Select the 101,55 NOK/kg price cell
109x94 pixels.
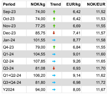[x=36, y=40]
